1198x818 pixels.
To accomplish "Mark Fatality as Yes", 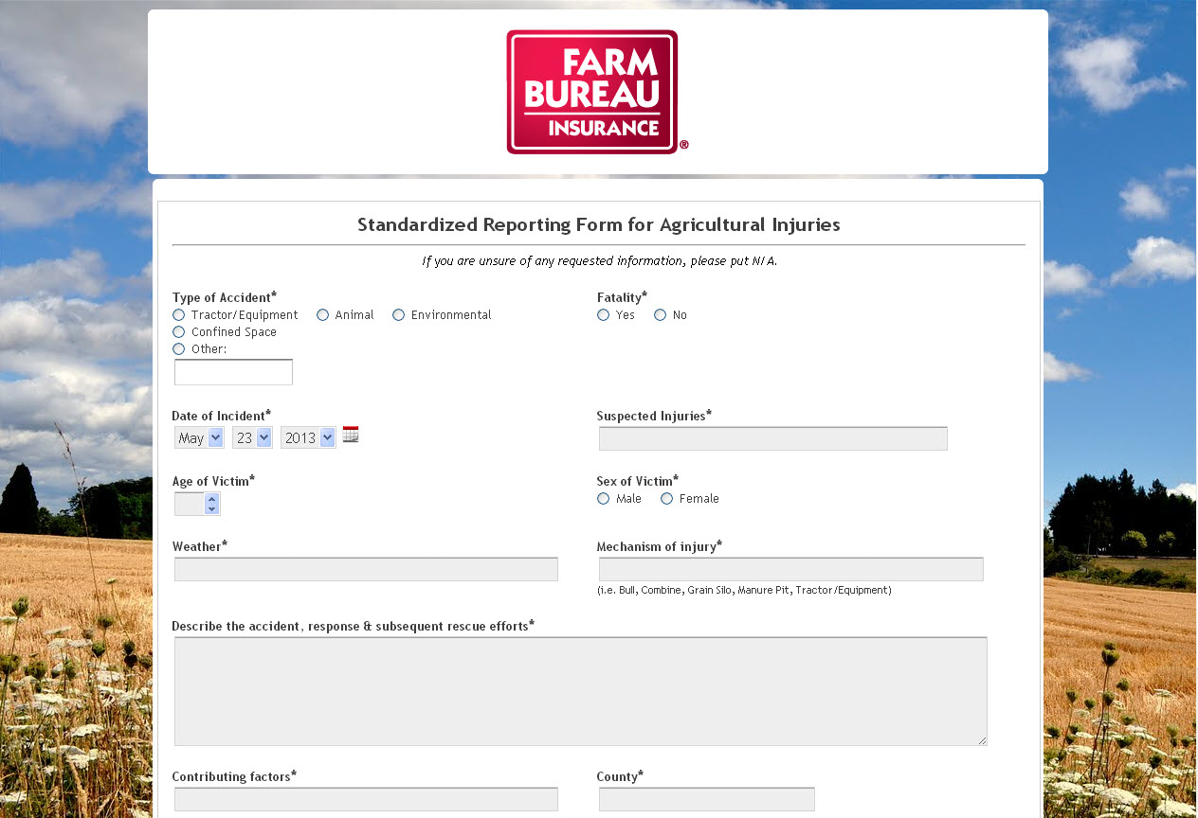I will [604, 315].
